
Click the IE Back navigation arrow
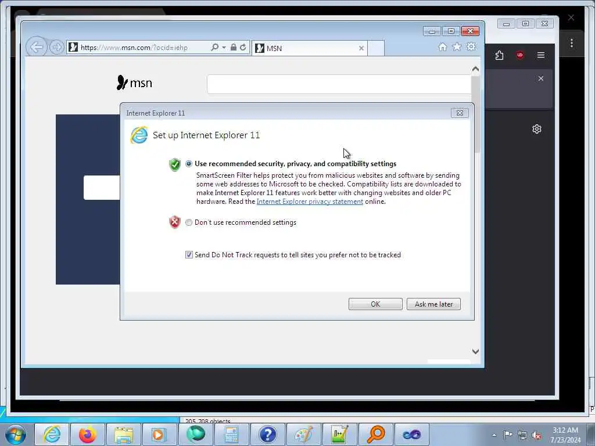pos(37,48)
